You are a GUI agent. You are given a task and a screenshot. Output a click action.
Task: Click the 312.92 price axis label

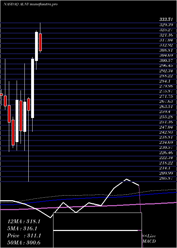[x=166, y=45]
